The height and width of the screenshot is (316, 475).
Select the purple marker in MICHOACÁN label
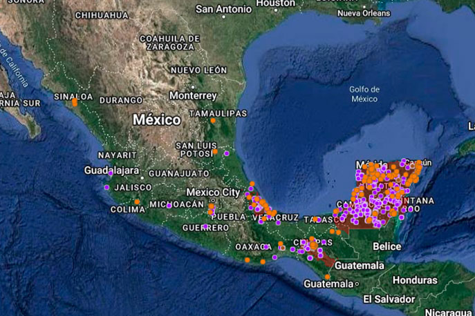coord(169,206)
